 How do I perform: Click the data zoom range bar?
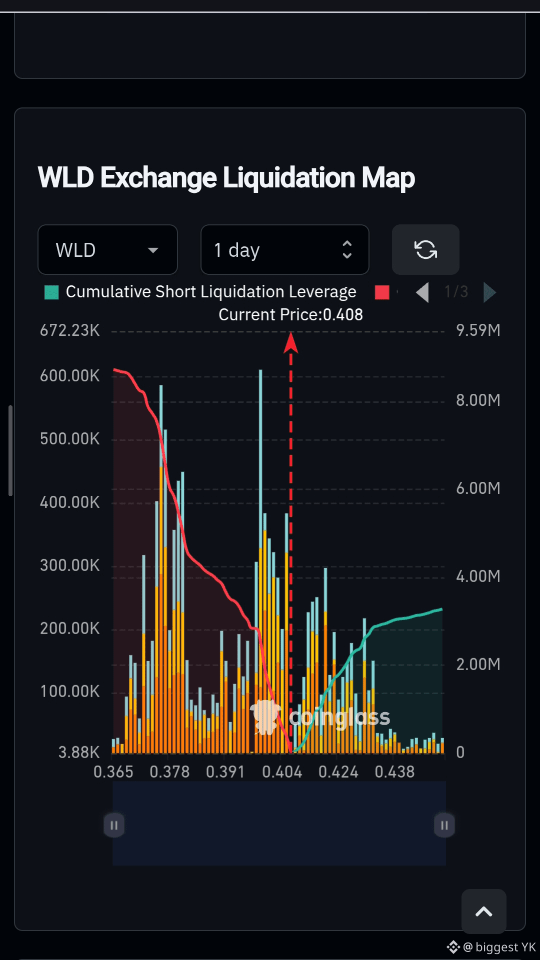coord(279,823)
